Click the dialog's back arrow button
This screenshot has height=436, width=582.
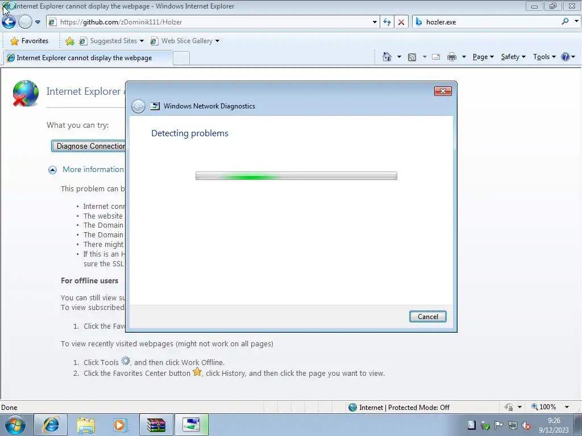[x=138, y=106]
